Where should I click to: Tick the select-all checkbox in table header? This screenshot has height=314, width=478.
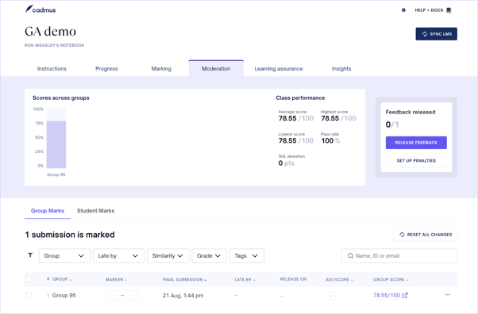click(x=29, y=279)
